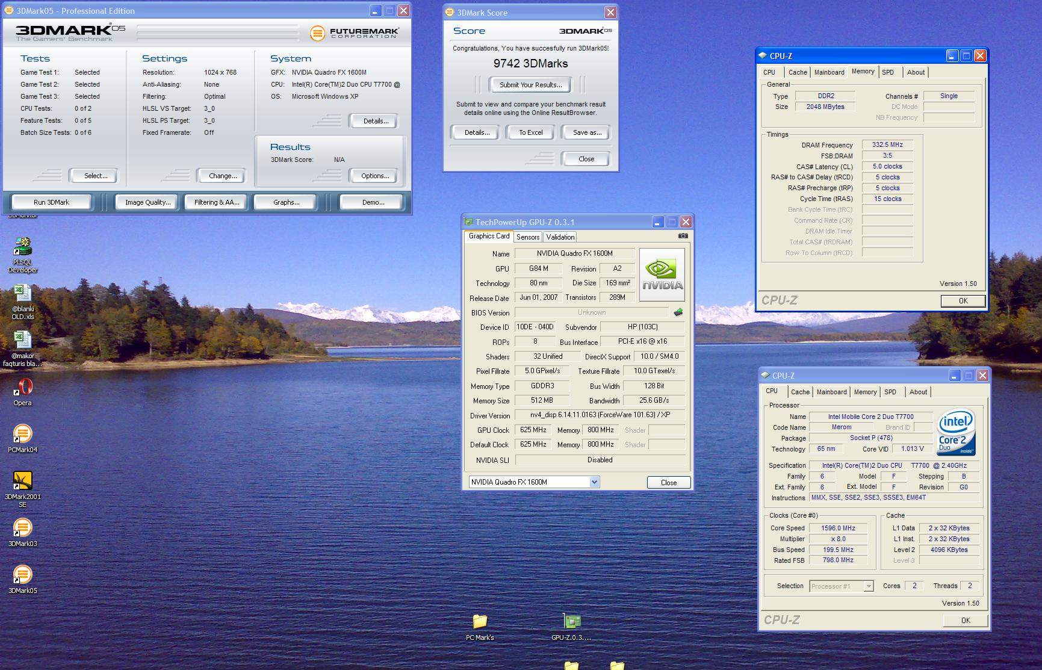Click the GPU-Z title bar app icon

pos(468,222)
